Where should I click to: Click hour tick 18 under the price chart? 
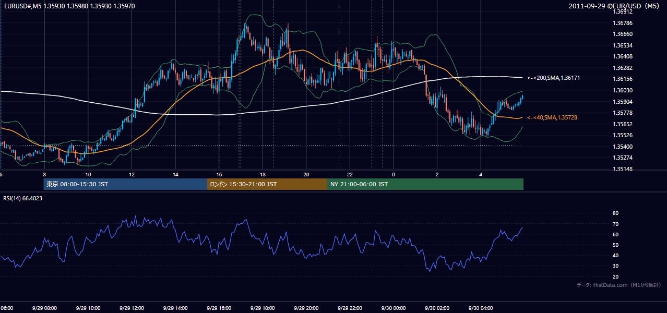click(263, 174)
